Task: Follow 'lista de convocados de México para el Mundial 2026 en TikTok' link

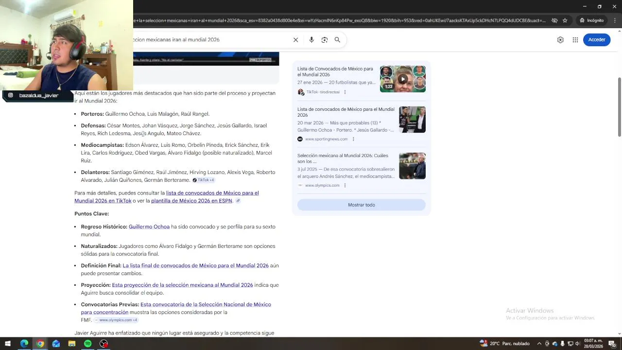Action: pyautogui.click(x=167, y=197)
